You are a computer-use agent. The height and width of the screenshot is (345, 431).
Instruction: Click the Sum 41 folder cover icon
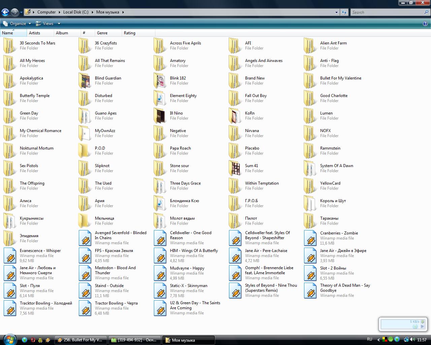[235, 168]
